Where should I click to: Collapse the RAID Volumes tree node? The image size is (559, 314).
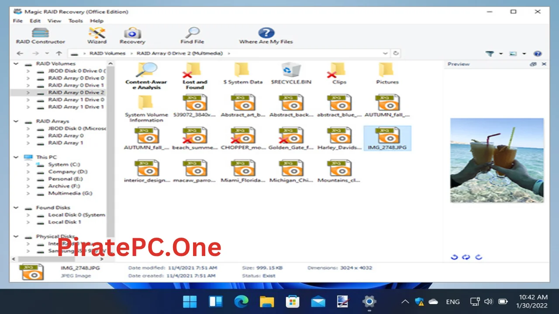(16, 64)
